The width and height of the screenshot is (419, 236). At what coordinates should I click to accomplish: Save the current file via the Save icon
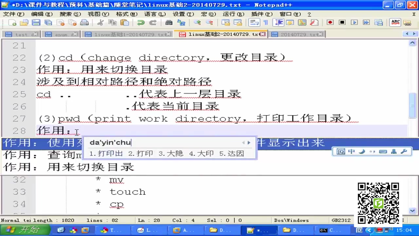point(36,22)
